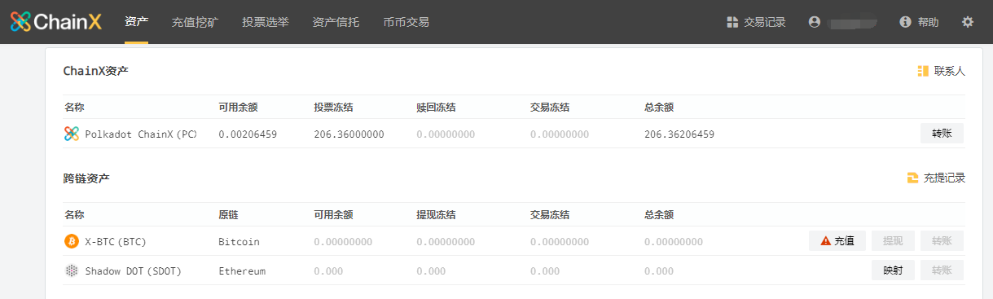Open 交易记录 in top bar
This screenshot has height=299, width=993.
click(x=756, y=22)
